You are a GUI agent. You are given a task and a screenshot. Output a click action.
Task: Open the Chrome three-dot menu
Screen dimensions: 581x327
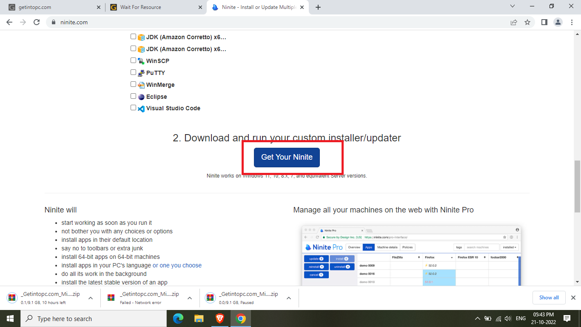coord(571,22)
